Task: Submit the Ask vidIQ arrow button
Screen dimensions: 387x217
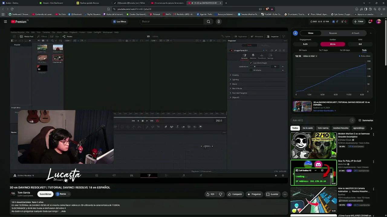Action: [352, 120]
